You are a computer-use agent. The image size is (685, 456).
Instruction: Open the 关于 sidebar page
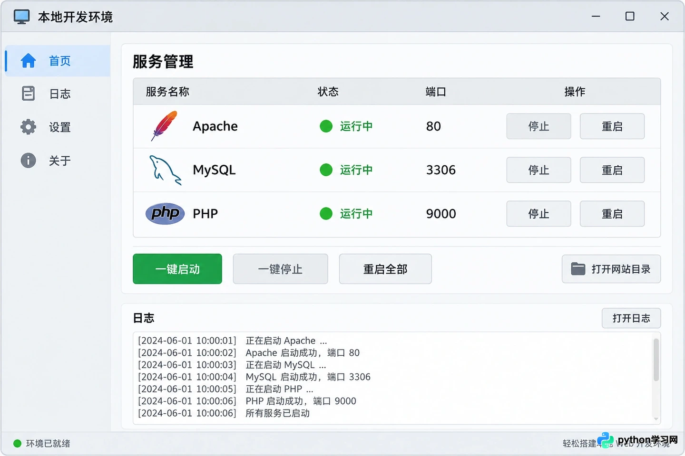58,160
